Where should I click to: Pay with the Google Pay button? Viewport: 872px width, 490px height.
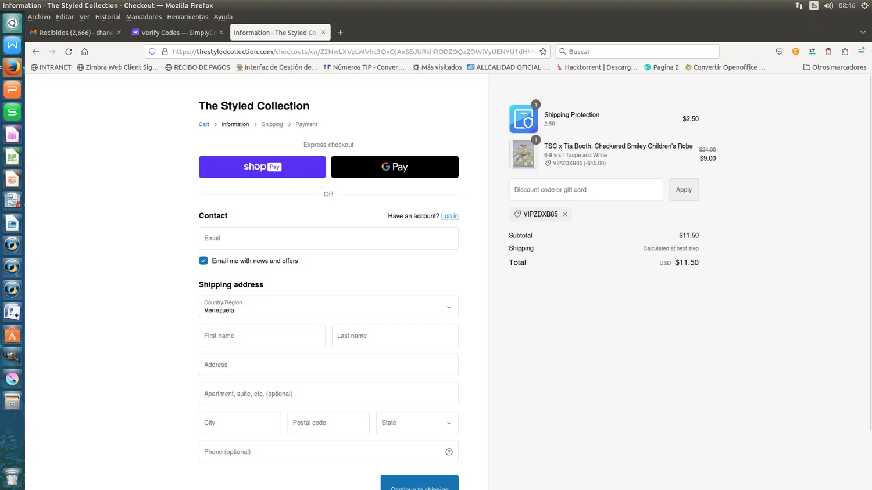tap(395, 167)
